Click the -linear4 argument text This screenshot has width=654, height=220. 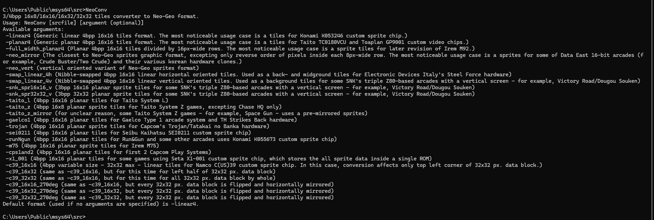pyautogui.click(x=18, y=36)
